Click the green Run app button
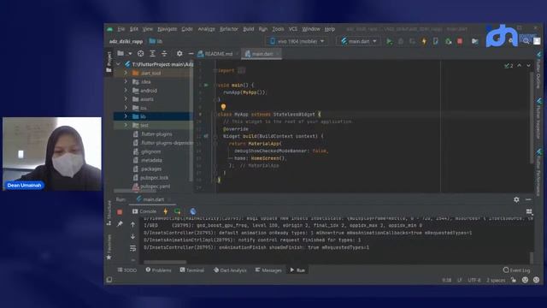The height and width of the screenshot is (308, 547). click(x=390, y=41)
